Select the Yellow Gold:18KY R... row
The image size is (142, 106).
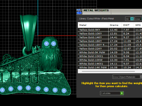click(x=110, y=45)
